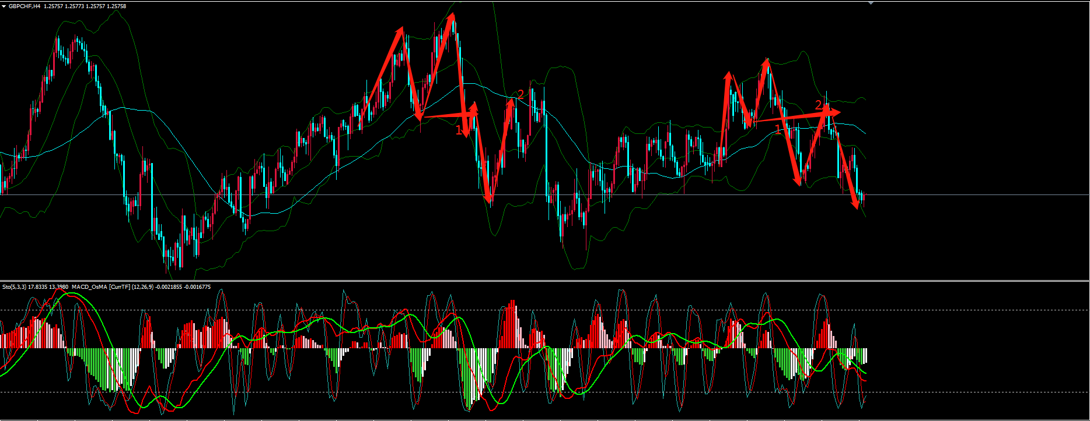Viewport: 1090px width, 421px height.
Task: Open the dropdown arrow beside GBPCHF,H4
Action: tap(4, 6)
